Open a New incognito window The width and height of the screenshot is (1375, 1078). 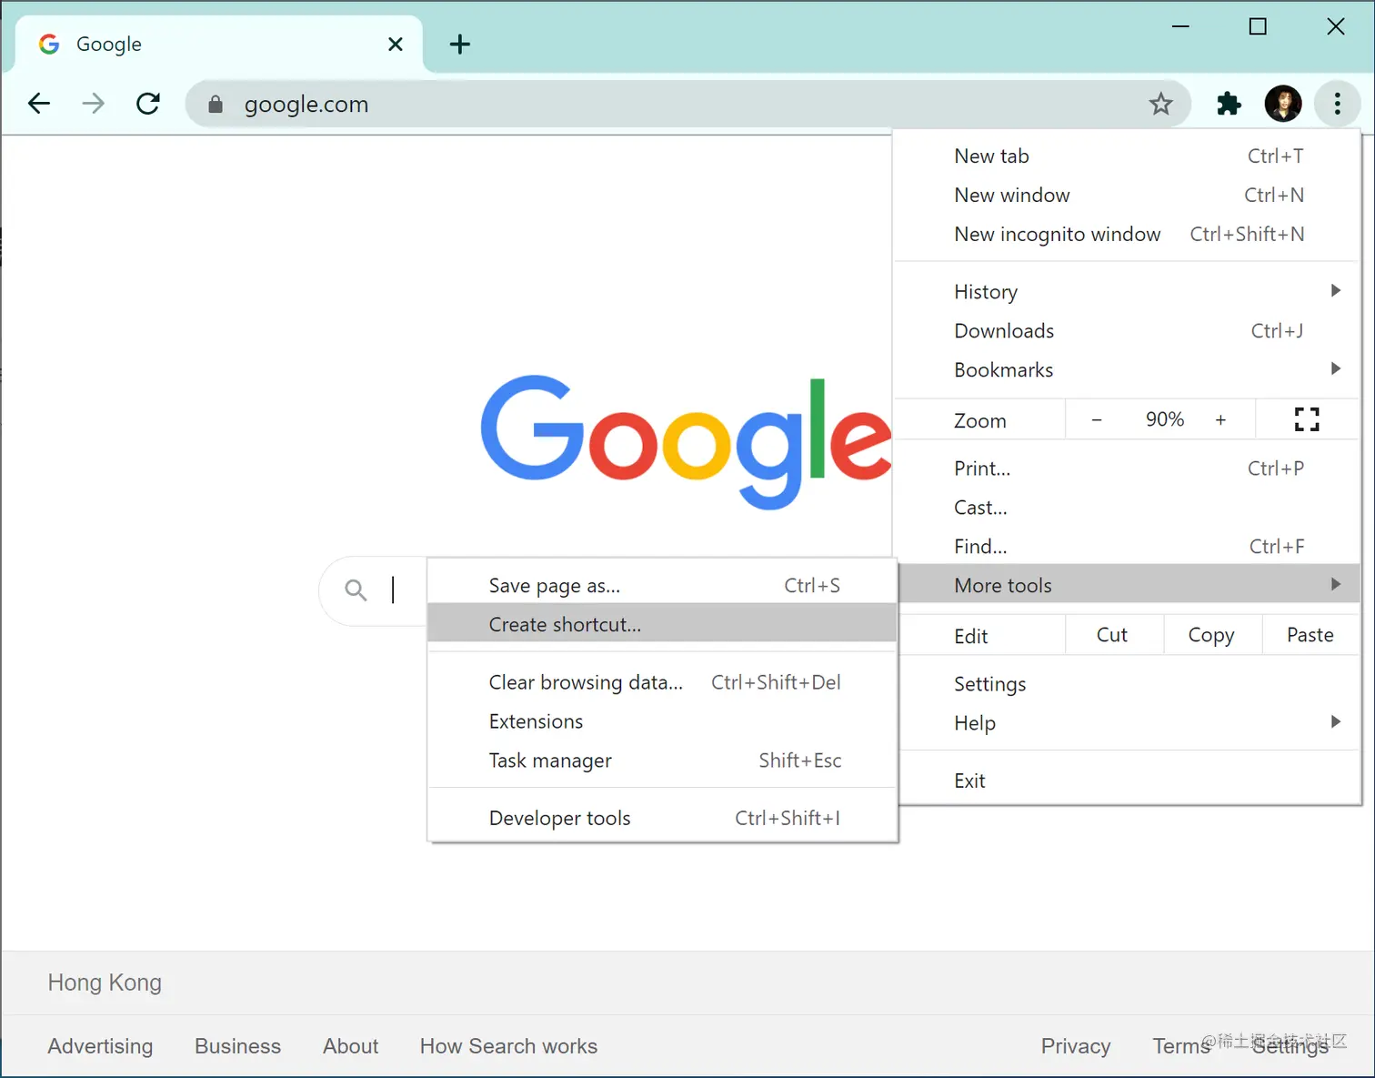point(1128,235)
